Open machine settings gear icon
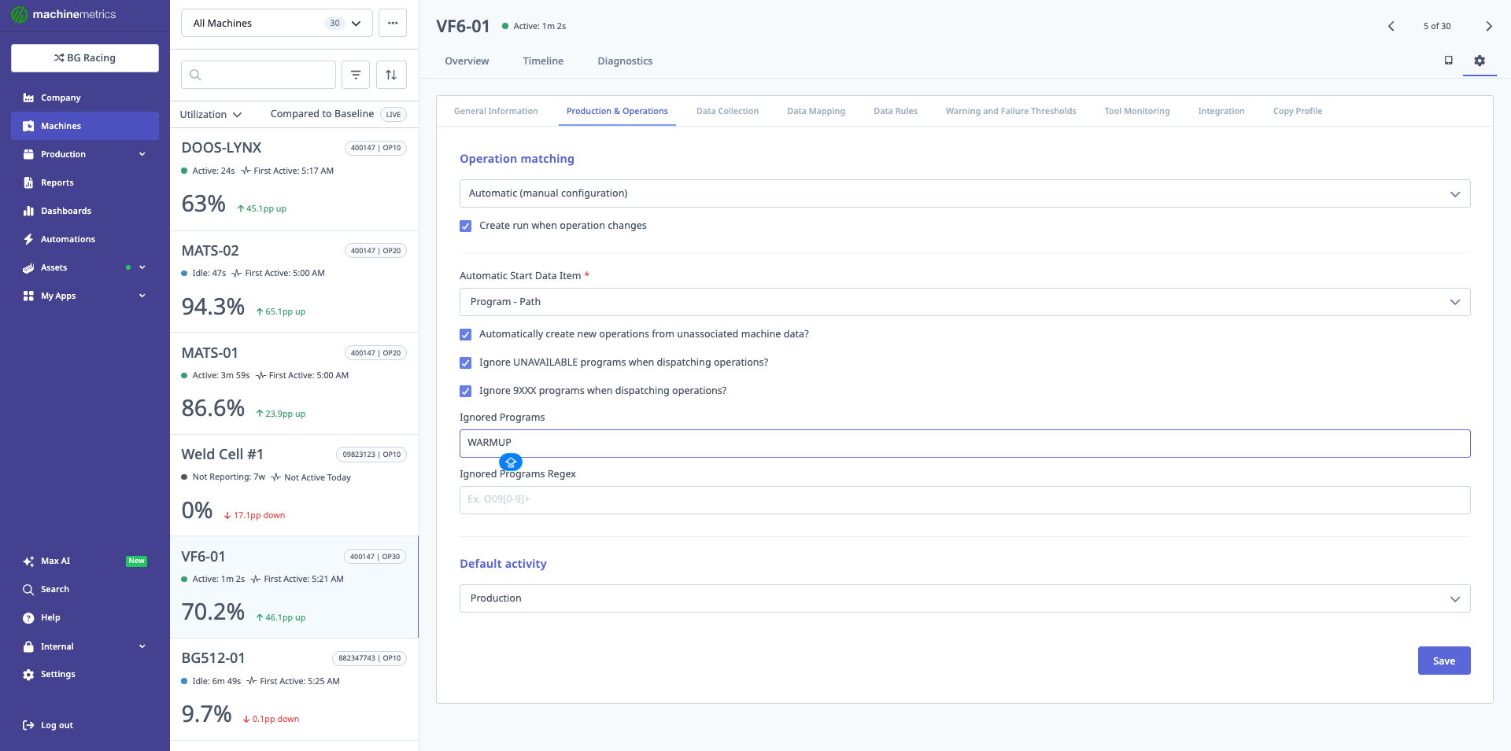The image size is (1511, 751). (x=1480, y=61)
